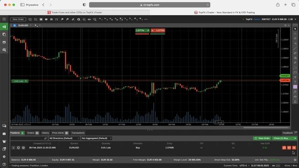Toggle the ON switch in status bar

pyautogui.click(x=278, y=166)
